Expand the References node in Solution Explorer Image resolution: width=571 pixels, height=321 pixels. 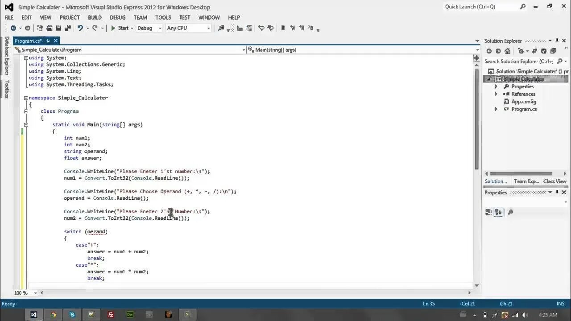click(496, 94)
